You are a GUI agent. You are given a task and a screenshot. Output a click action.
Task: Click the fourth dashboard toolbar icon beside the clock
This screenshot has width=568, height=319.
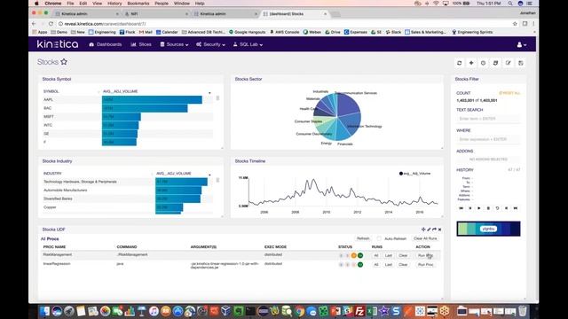[x=495, y=63]
